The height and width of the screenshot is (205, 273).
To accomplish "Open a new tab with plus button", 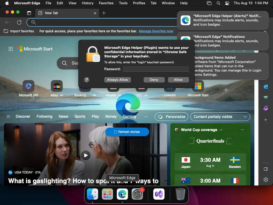I will point(104,13).
